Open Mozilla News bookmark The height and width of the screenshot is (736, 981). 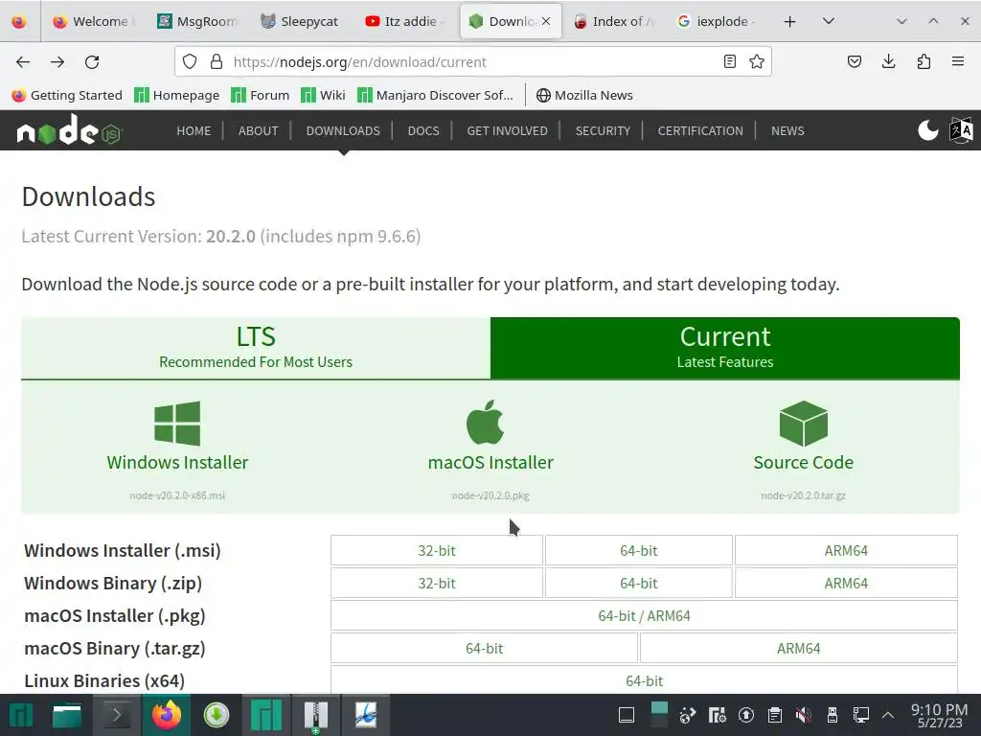coord(584,95)
